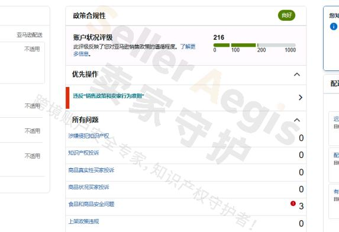The width and height of the screenshot is (339, 232).
Task: Open 违反"销售政策和卖家行为准则" item
Action: 108,96
